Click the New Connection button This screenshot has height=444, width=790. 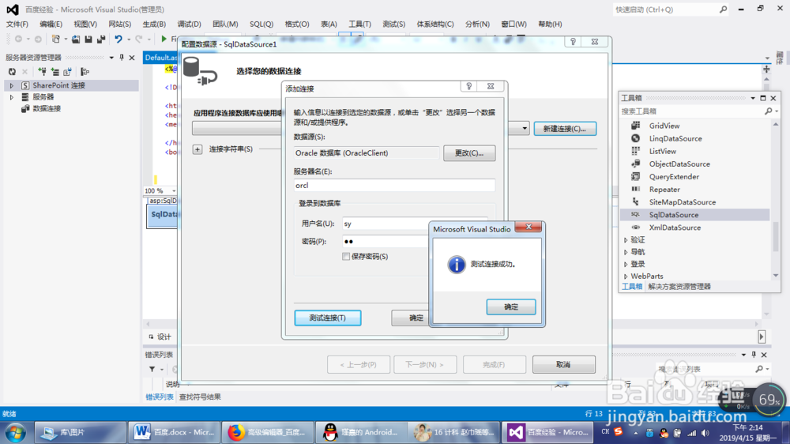click(565, 129)
